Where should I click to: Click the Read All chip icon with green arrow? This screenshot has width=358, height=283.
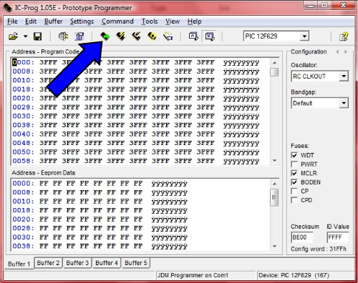[x=105, y=36]
